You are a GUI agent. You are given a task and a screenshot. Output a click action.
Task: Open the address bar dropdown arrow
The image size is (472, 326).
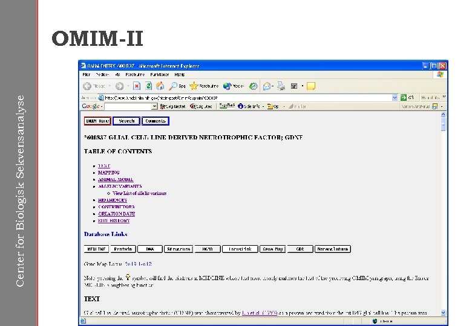point(395,98)
